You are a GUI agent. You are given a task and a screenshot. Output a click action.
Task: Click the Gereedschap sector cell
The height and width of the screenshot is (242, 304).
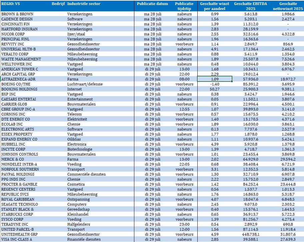pos(78,209)
